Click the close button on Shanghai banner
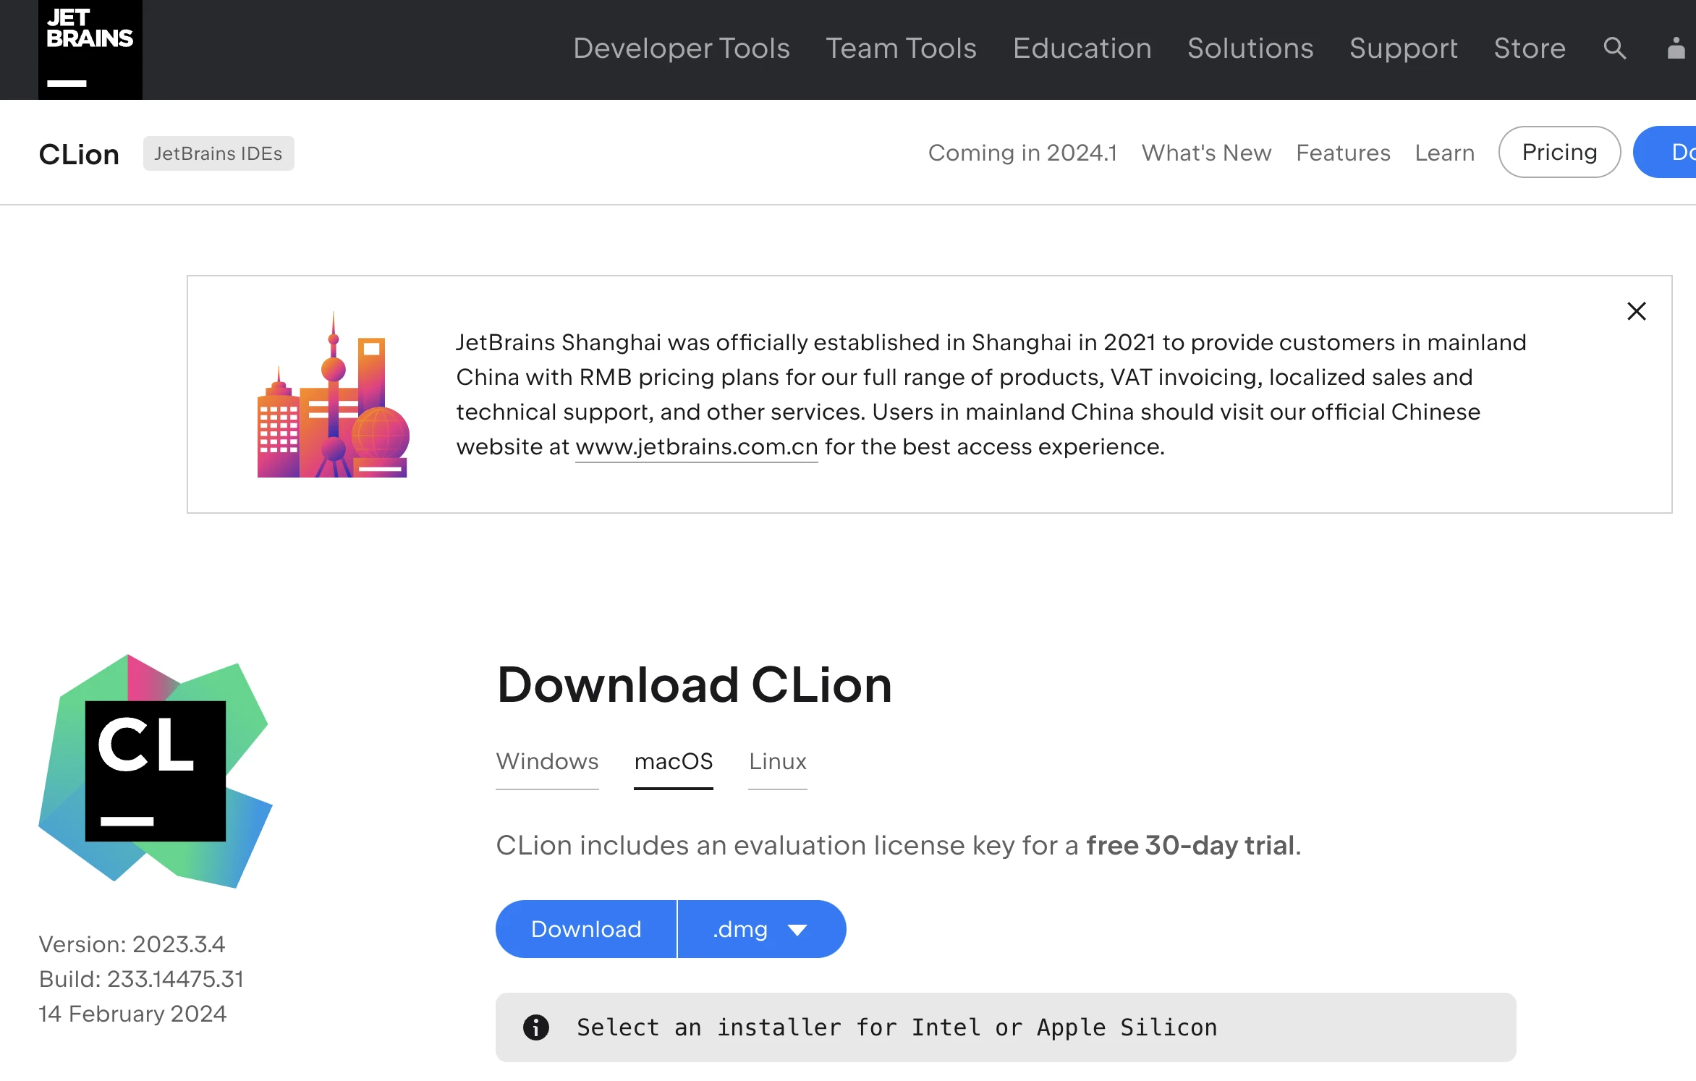Viewport: 1696px width, 1081px height. click(1635, 312)
